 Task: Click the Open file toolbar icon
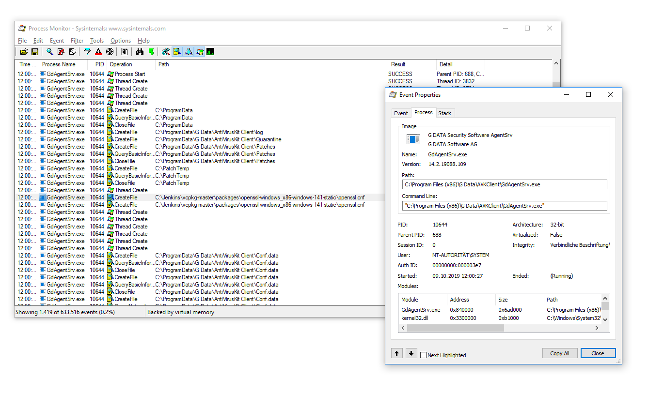click(x=24, y=52)
